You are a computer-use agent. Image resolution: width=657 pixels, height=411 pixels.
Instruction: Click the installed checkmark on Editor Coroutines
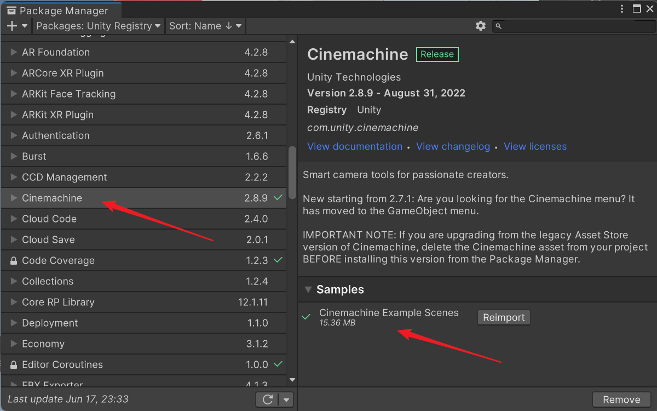tap(278, 364)
